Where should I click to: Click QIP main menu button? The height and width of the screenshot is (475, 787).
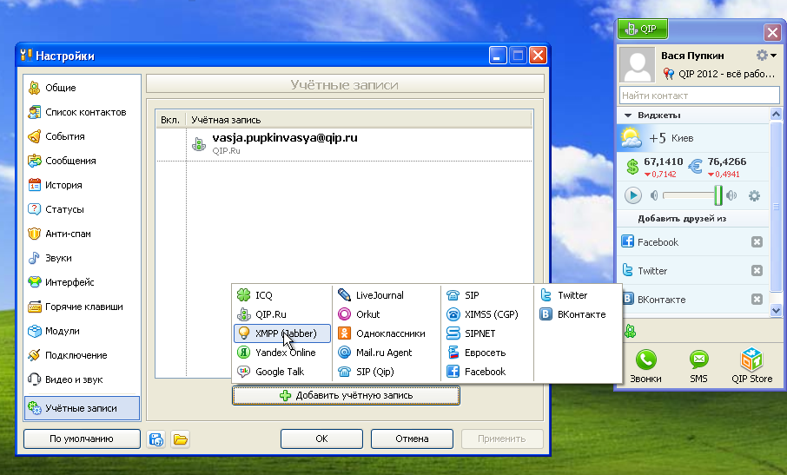[643, 30]
